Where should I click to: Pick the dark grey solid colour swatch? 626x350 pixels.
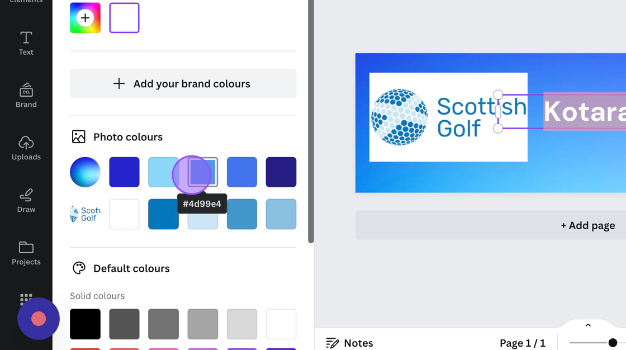coord(124,324)
